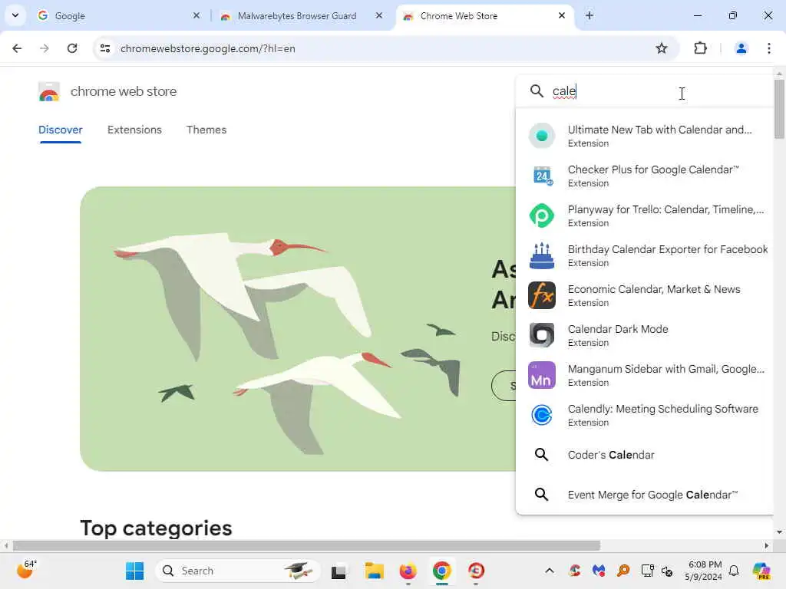
Task: Click the vertical page scrollbar thumb
Action: coord(779,109)
